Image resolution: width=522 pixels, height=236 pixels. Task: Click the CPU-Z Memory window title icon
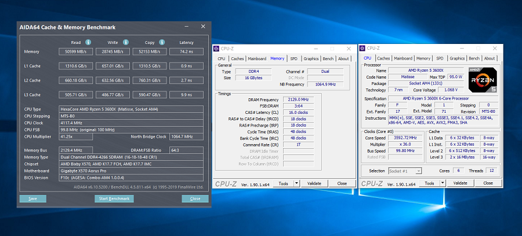click(x=216, y=49)
